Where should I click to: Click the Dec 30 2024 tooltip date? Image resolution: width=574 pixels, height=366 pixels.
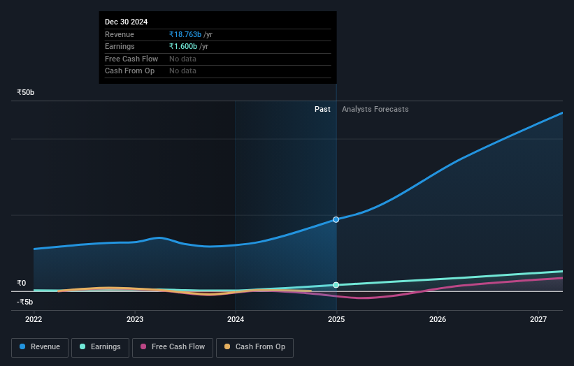(x=127, y=22)
